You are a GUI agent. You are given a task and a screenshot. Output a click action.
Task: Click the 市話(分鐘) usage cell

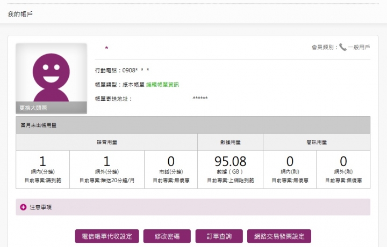[x=171, y=169]
